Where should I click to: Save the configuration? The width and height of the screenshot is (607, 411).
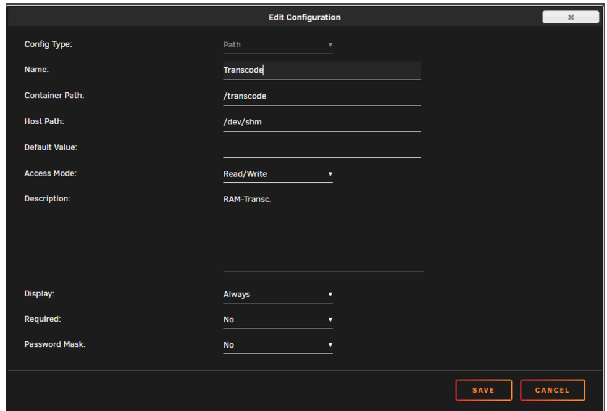tap(484, 390)
